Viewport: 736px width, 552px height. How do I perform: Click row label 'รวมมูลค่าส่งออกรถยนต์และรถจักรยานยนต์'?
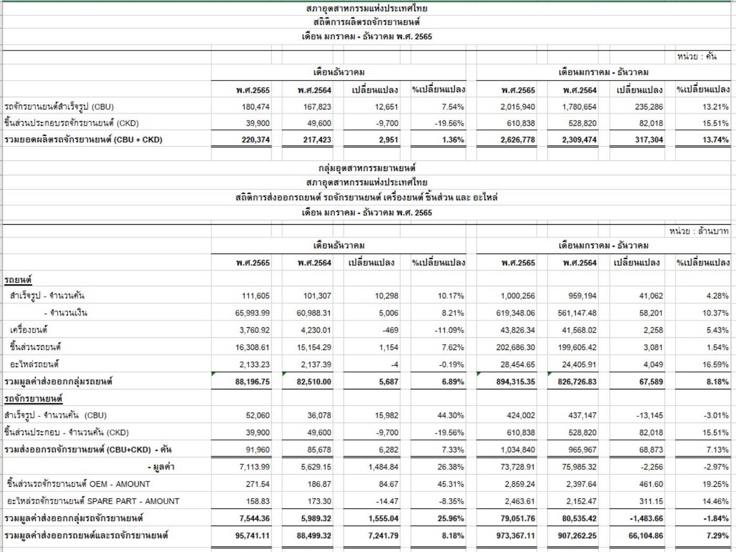pyautogui.click(x=86, y=535)
